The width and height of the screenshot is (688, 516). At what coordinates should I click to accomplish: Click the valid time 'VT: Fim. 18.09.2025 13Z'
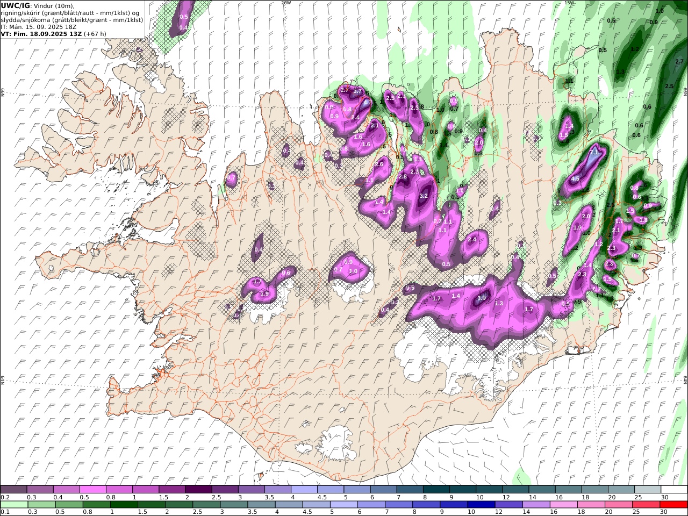41,33
